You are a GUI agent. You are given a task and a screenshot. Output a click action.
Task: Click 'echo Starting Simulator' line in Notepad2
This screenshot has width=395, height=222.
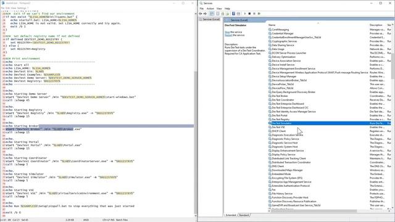point(25,174)
